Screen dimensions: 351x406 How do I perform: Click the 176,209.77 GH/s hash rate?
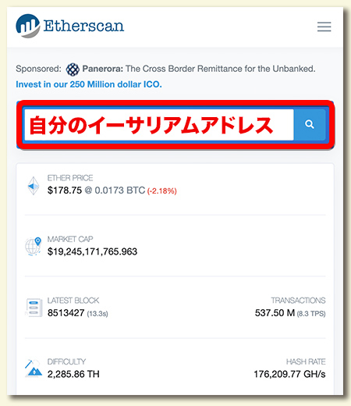[x=289, y=374]
